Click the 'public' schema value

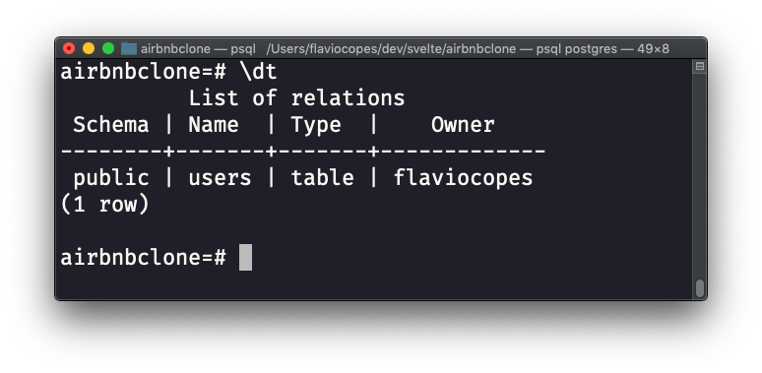coord(111,178)
